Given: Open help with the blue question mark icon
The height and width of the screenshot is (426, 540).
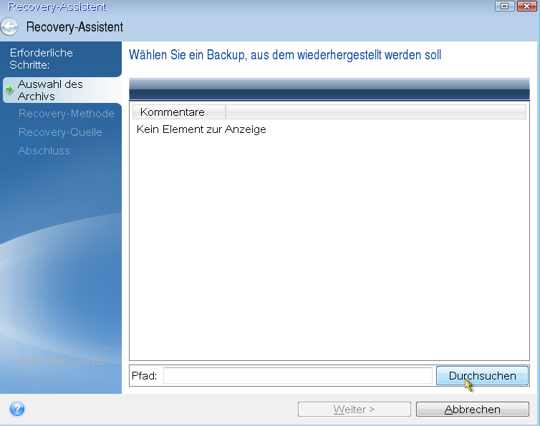Looking at the screenshot, I should click(x=17, y=409).
